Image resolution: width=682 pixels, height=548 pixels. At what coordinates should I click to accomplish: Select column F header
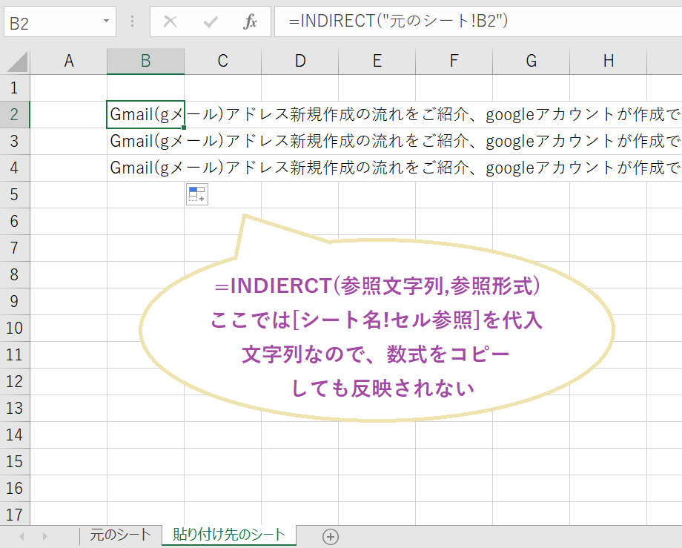click(x=454, y=61)
